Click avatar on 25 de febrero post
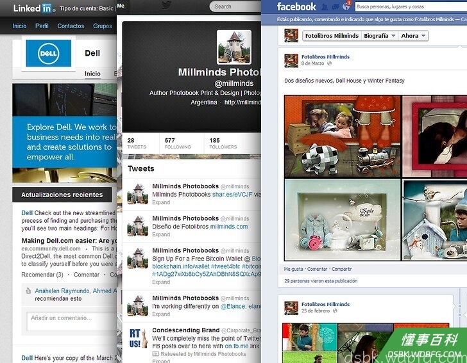Viewport: 467px width, 363px height. click(x=291, y=308)
